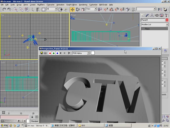Screen dimensions: 170x128
Task: Click the Select and Manipulate tool
Action: [x=66, y=10]
